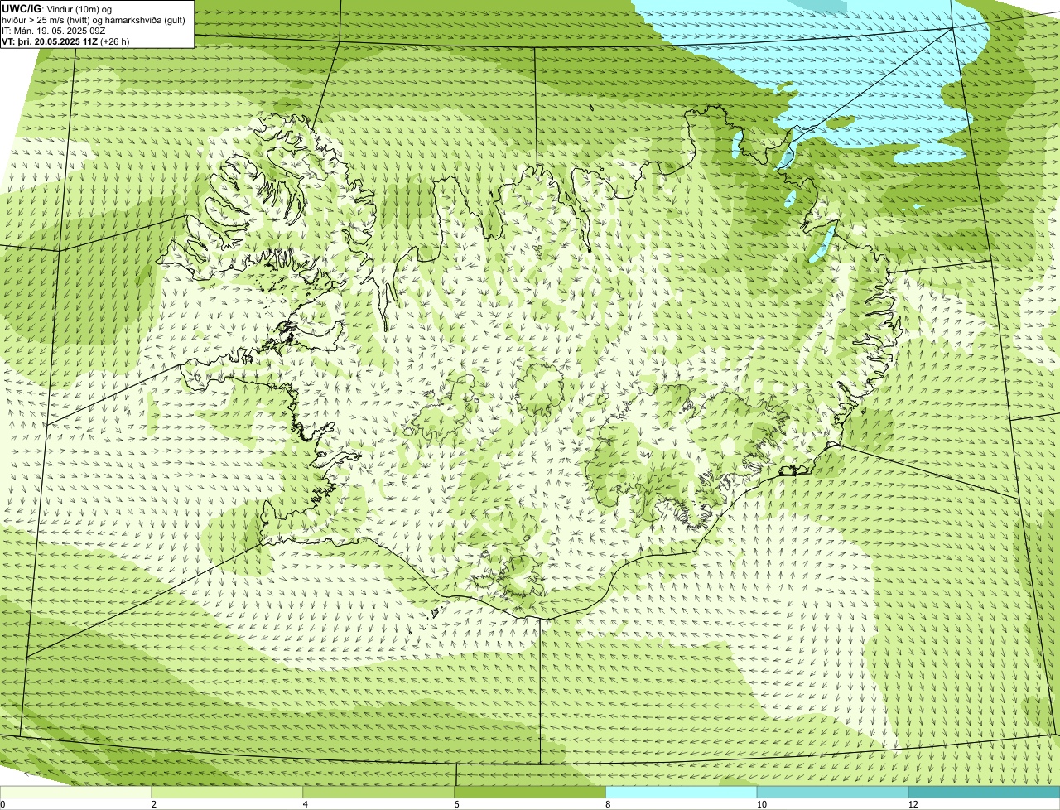Click the scale label "0"
This screenshot has height=810, width=1060.
tap(2, 804)
